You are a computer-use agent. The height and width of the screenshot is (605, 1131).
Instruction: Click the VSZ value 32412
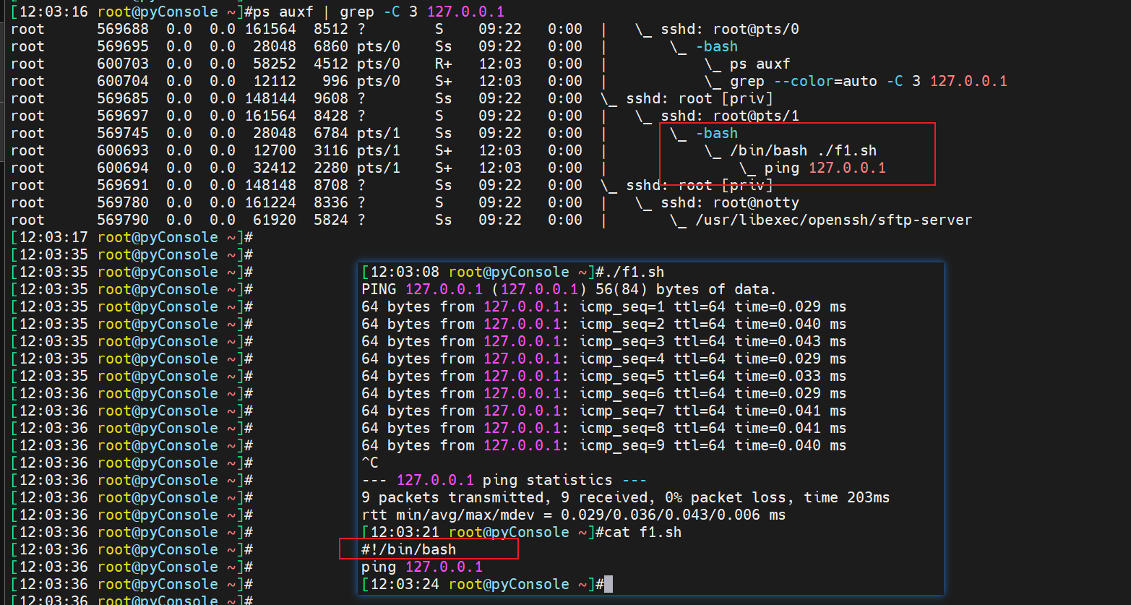tap(275, 168)
